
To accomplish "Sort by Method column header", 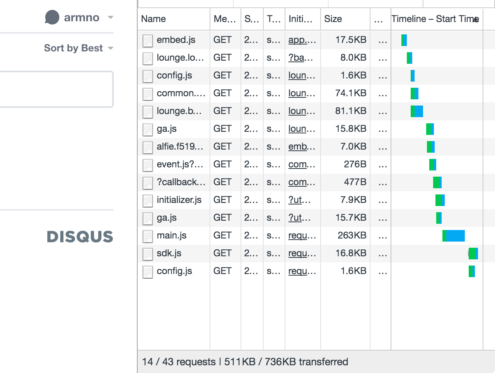I will 225,19.
